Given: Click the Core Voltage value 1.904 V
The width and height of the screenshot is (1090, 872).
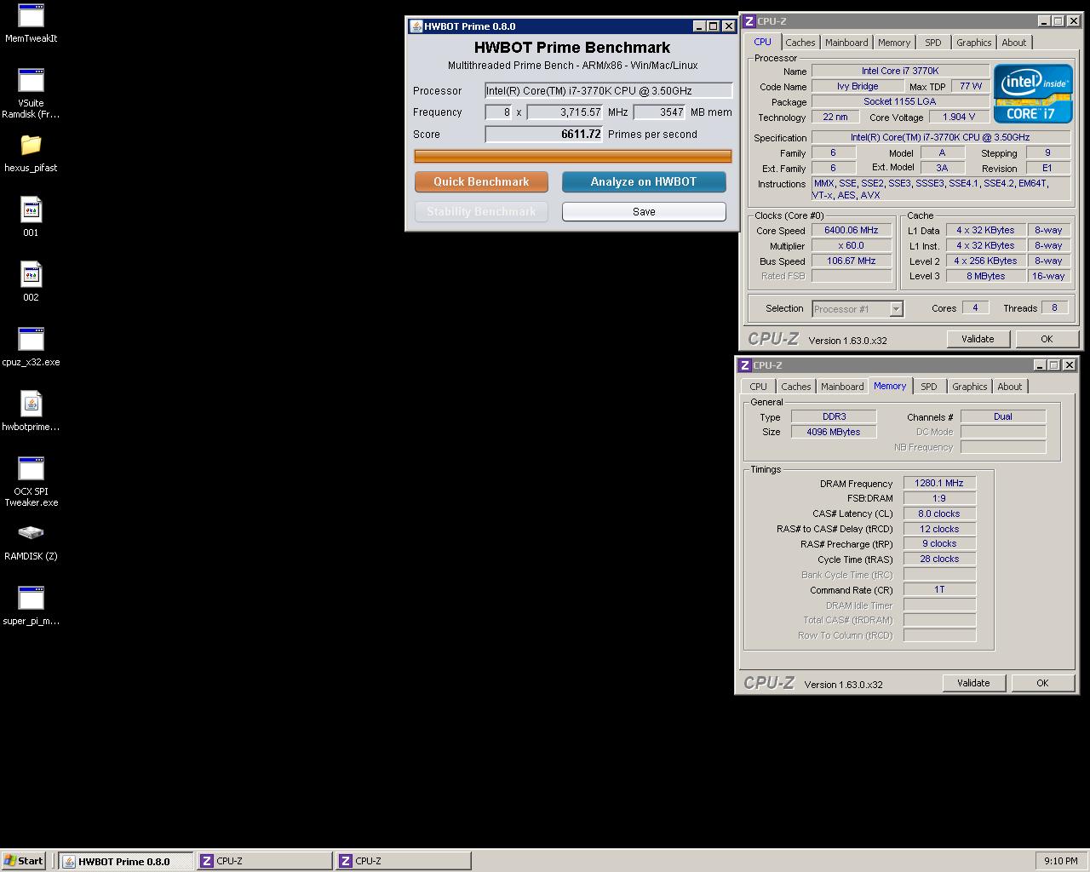Looking at the screenshot, I should tap(960, 117).
